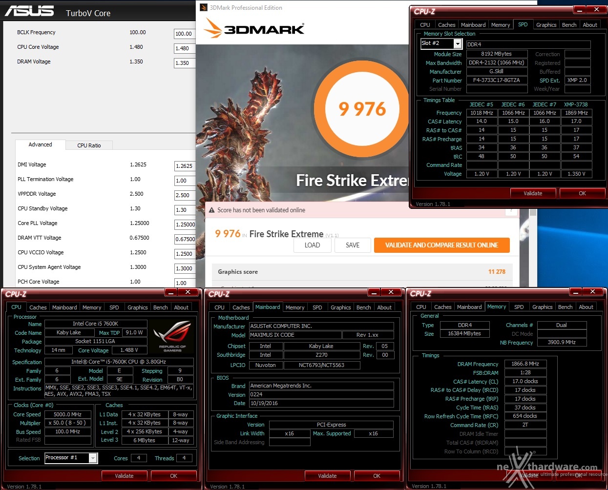Click the BCLK Frequency input field

pos(185,34)
